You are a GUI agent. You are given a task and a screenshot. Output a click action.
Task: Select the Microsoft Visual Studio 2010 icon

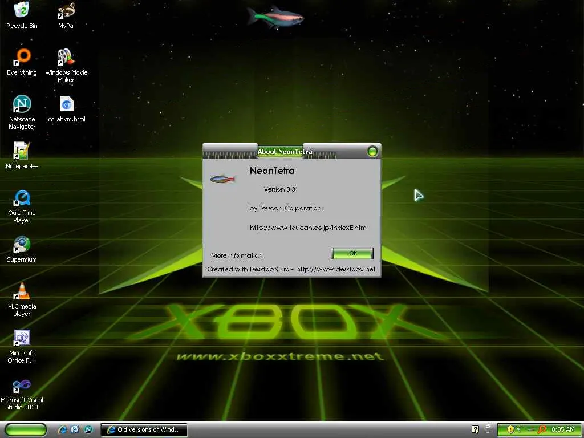click(x=22, y=386)
